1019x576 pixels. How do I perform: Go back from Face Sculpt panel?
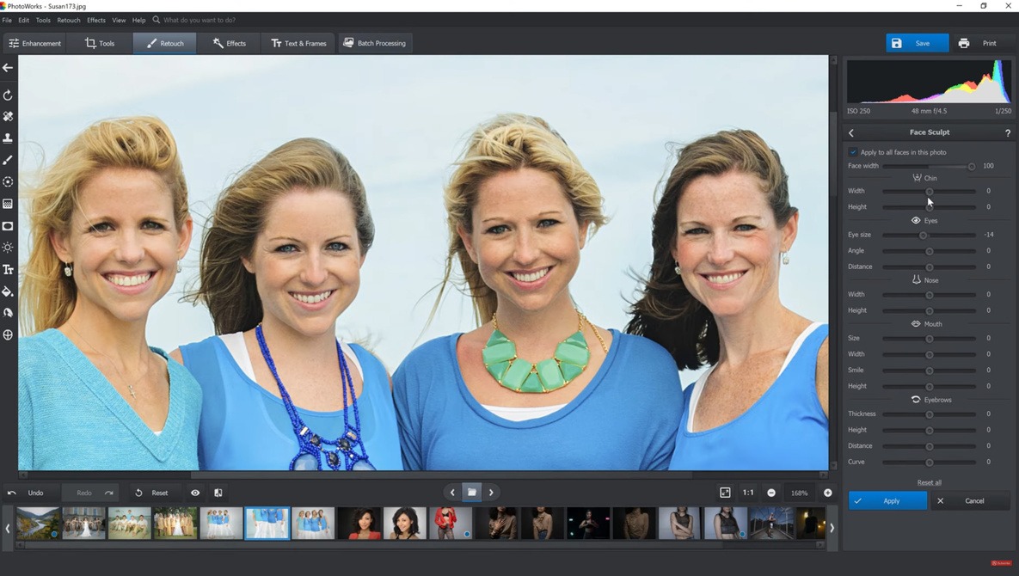[851, 132]
